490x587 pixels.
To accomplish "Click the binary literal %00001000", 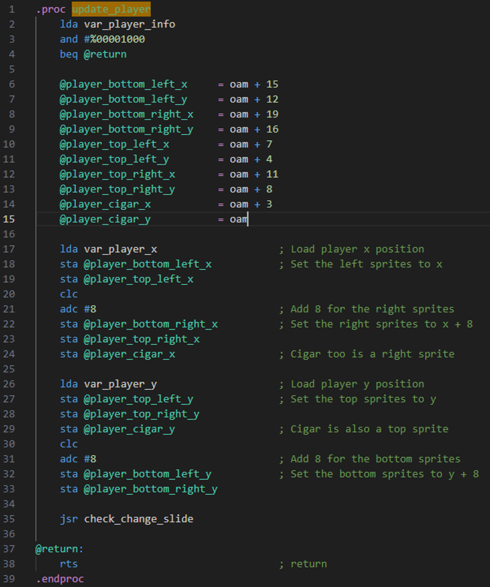I will (x=117, y=40).
